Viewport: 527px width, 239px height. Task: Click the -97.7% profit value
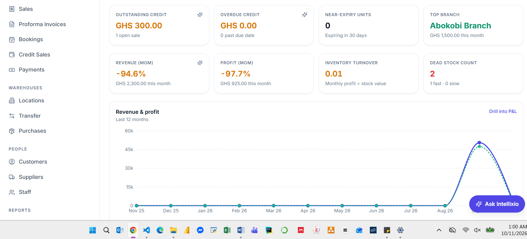235,74
